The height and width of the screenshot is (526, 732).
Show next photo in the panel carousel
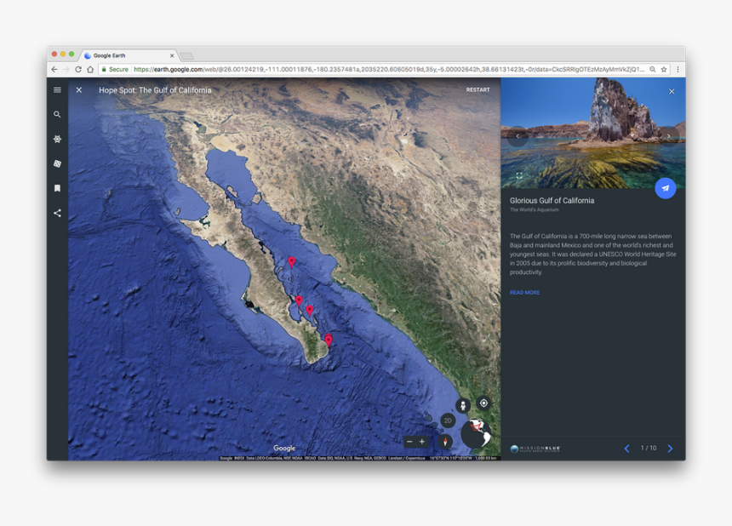click(668, 136)
